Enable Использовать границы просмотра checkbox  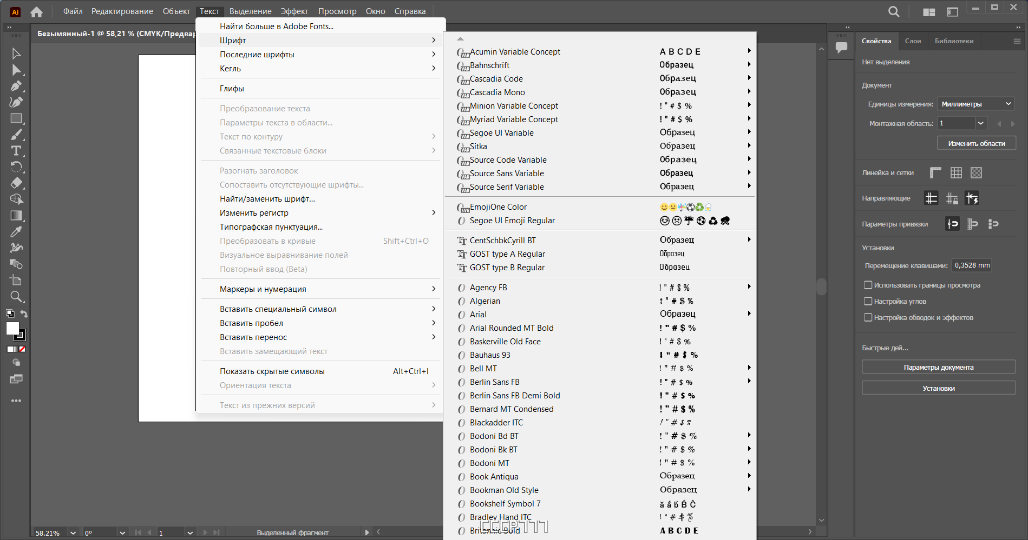pos(868,285)
